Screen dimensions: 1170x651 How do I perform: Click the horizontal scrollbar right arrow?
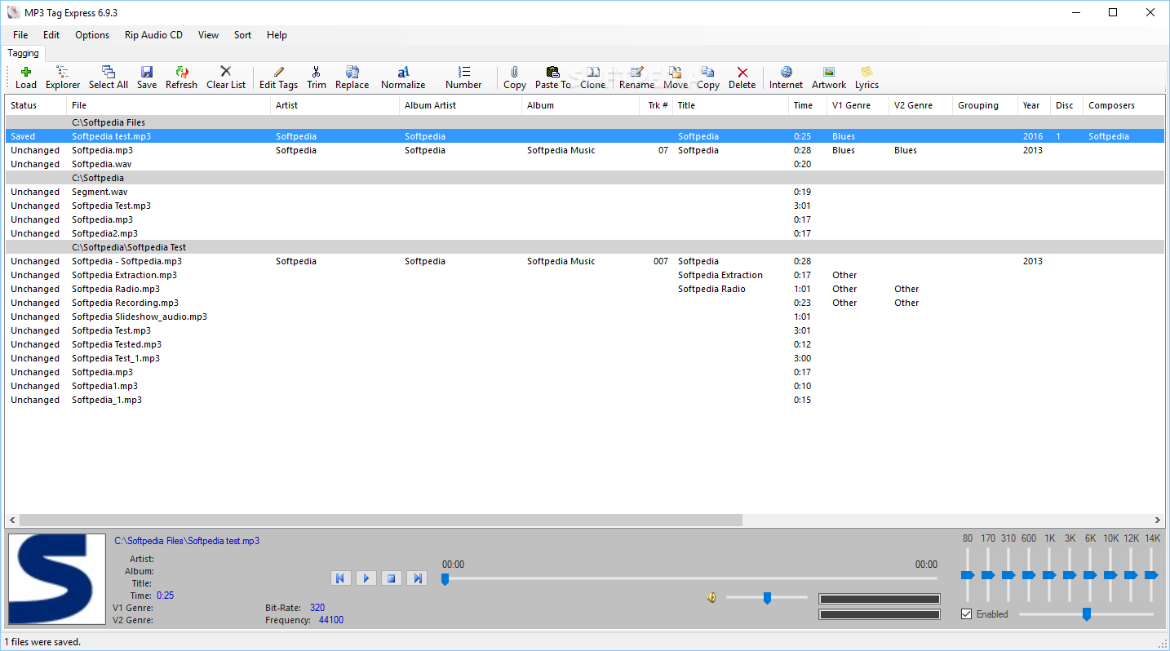(1158, 520)
